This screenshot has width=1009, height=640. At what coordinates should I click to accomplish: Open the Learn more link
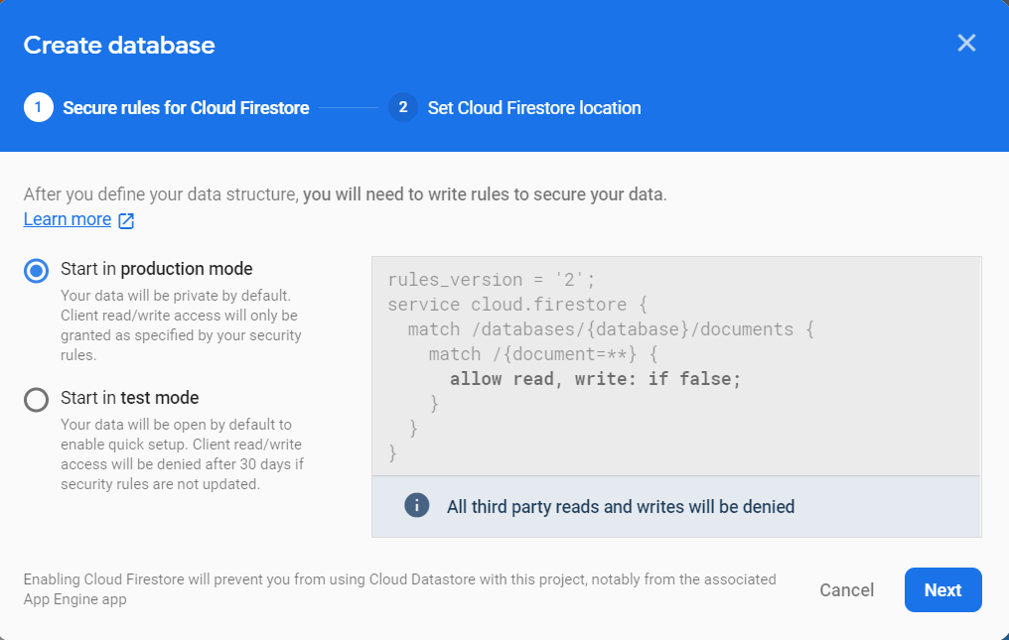[x=68, y=219]
